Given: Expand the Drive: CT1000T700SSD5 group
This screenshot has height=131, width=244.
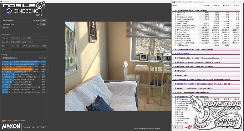Looking at the screenshot, I should pyautogui.click(x=173, y=93).
